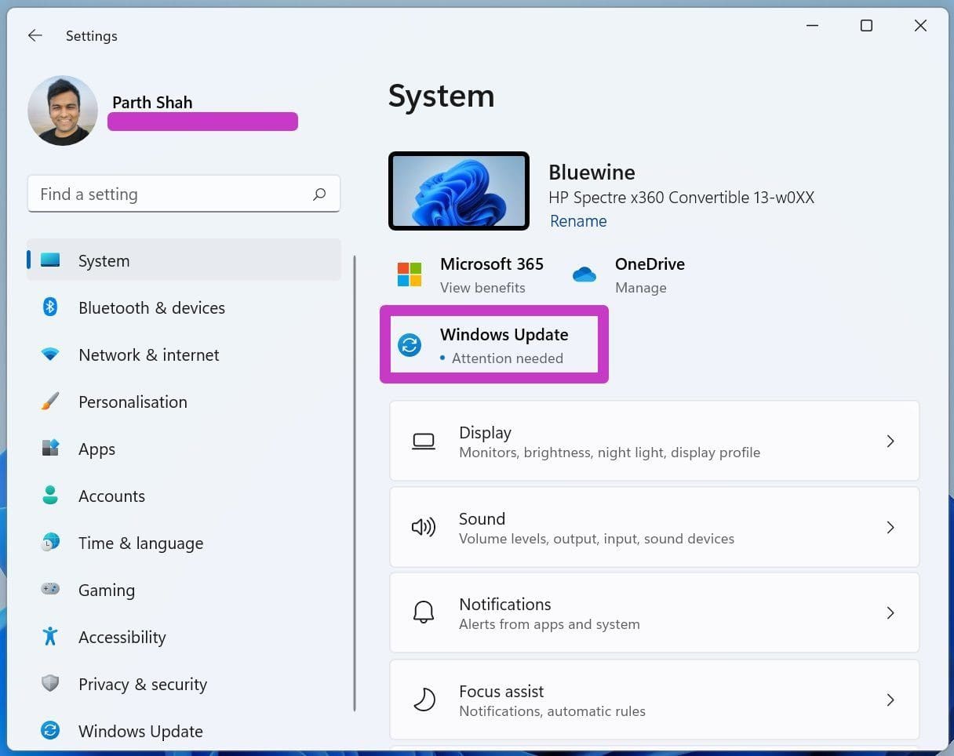Viewport: 954px width, 756px height.
Task: Click the Accessibility figure icon
Action: point(50,636)
